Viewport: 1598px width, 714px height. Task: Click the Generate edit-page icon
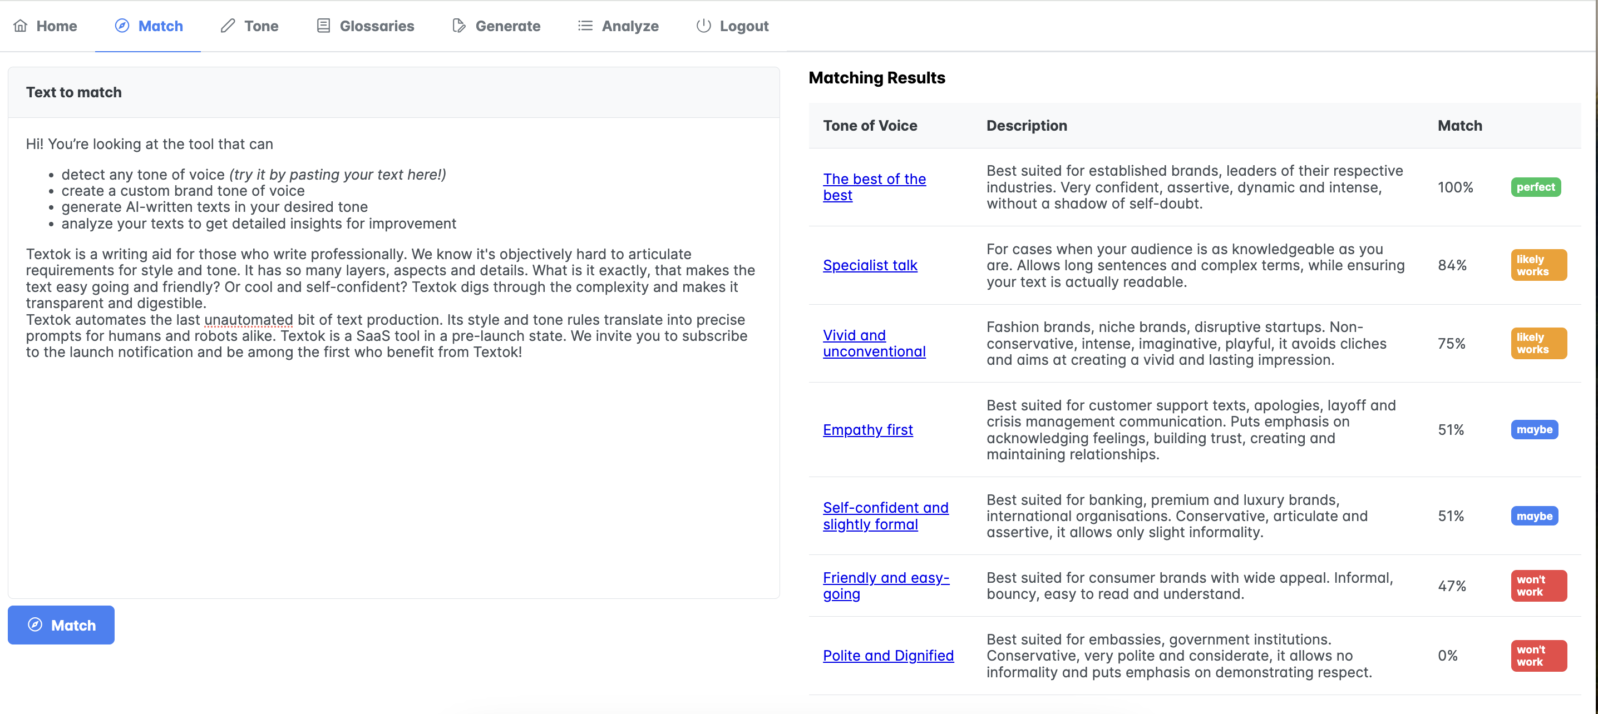click(x=458, y=26)
